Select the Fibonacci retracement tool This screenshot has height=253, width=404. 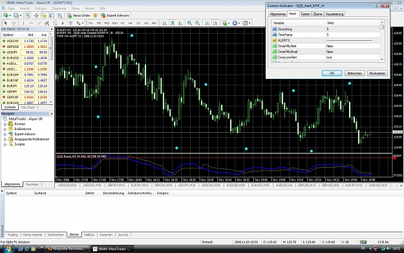55,23
